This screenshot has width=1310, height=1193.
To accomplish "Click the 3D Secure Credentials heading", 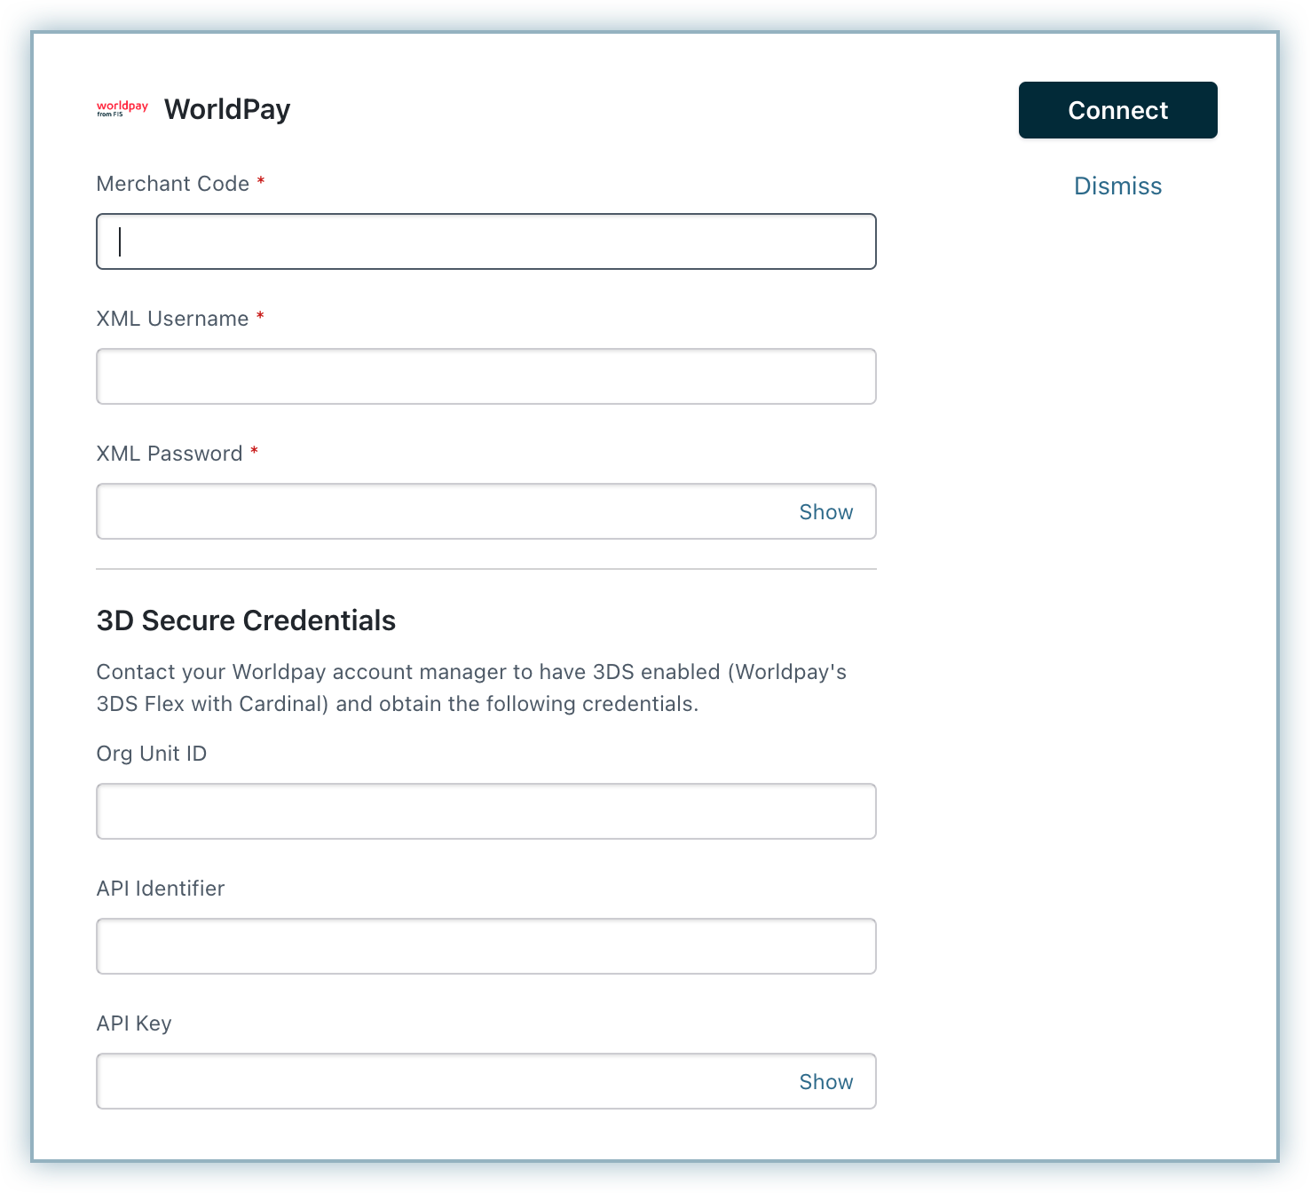I will (246, 620).
